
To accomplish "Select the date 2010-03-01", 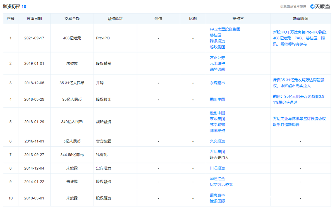I will (34, 198).
